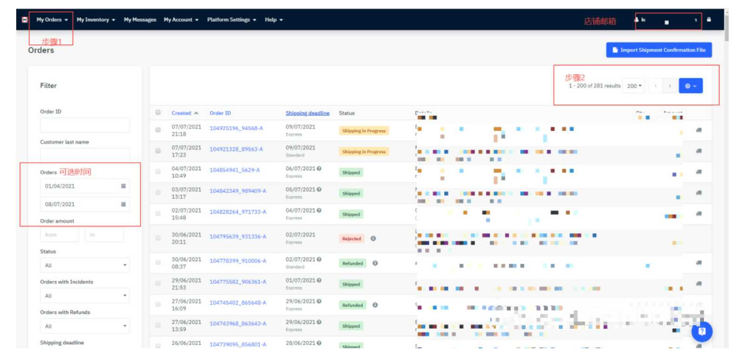
Task: Open order 104743968_863643-A
Action: 238,324
